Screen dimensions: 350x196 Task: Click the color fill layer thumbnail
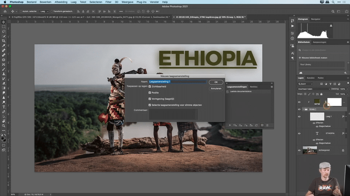(317, 102)
